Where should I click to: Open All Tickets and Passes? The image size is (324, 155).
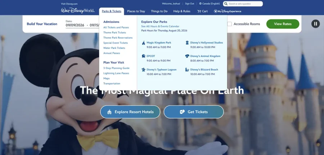pyautogui.click(x=116, y=27)
